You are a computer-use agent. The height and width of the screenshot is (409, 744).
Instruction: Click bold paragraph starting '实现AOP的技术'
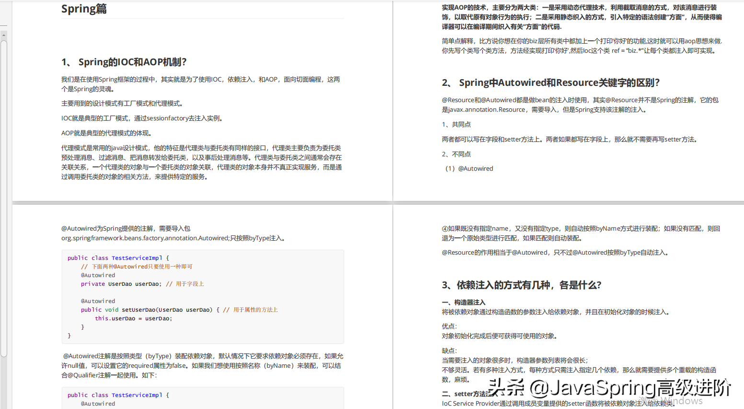tap(582, 17)
